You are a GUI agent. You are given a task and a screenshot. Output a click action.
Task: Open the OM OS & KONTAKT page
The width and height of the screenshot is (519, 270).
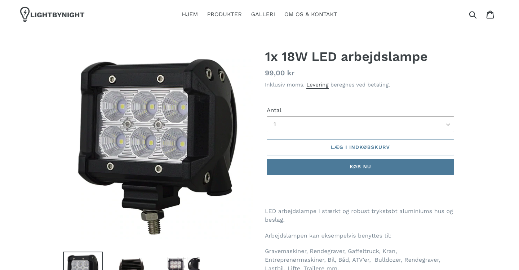coord(311,14)
